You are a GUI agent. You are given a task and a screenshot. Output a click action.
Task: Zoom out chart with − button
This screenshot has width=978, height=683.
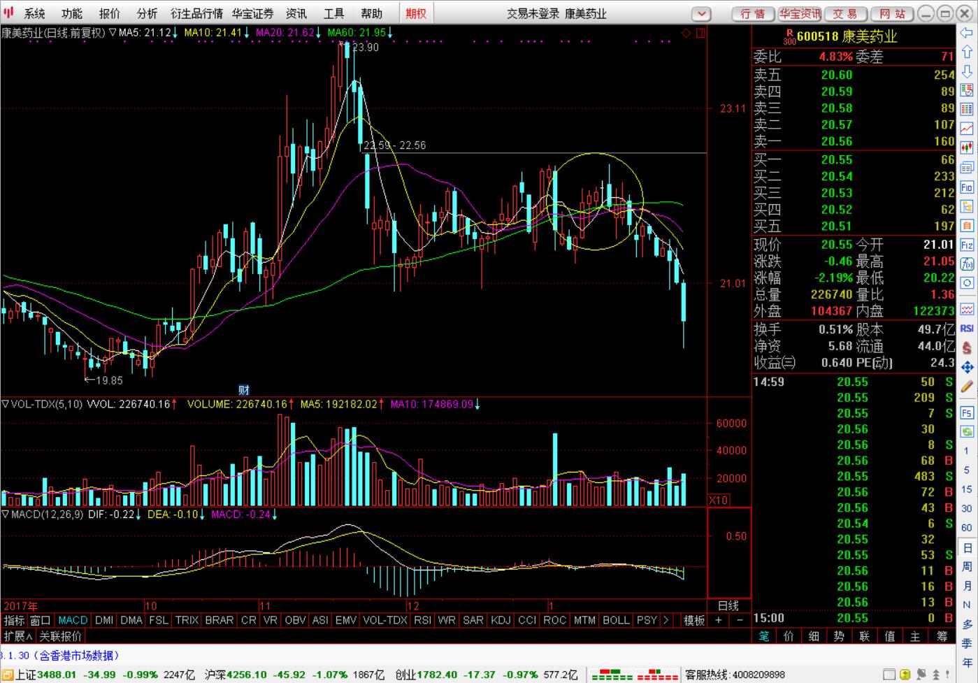click(740, 620)
